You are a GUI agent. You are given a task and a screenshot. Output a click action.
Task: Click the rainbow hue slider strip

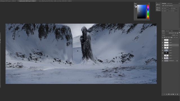tap(148, 12)
